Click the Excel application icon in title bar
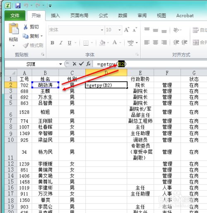 coord(8,6)
